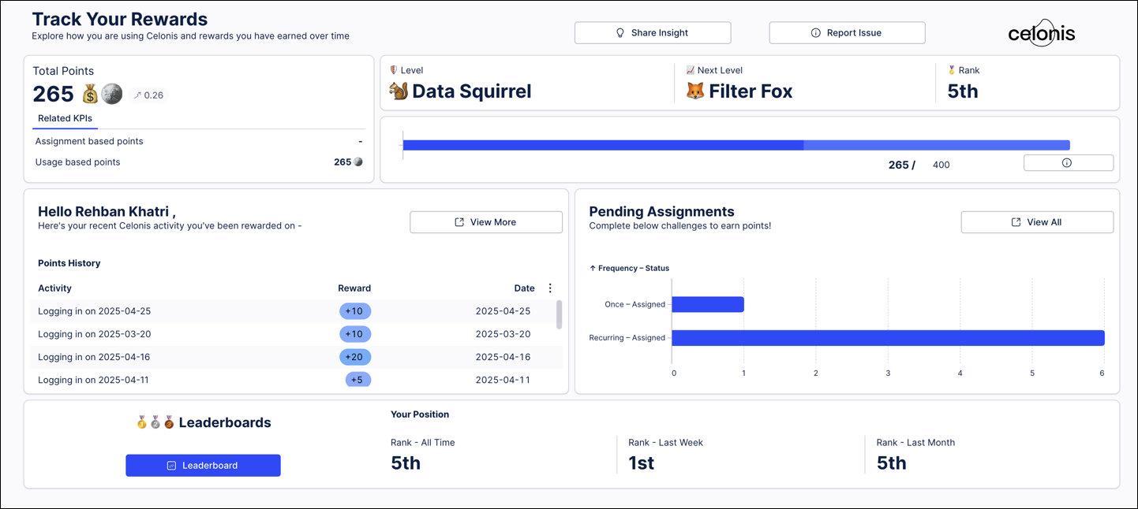Select the Once – Assigned chart bar
This screenshot has height=509, width=1138.
(x=707, y=304)
